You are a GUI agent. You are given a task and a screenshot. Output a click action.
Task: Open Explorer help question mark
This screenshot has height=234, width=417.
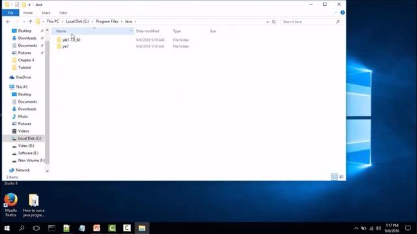pyautogui.click(x=342, y=12)
